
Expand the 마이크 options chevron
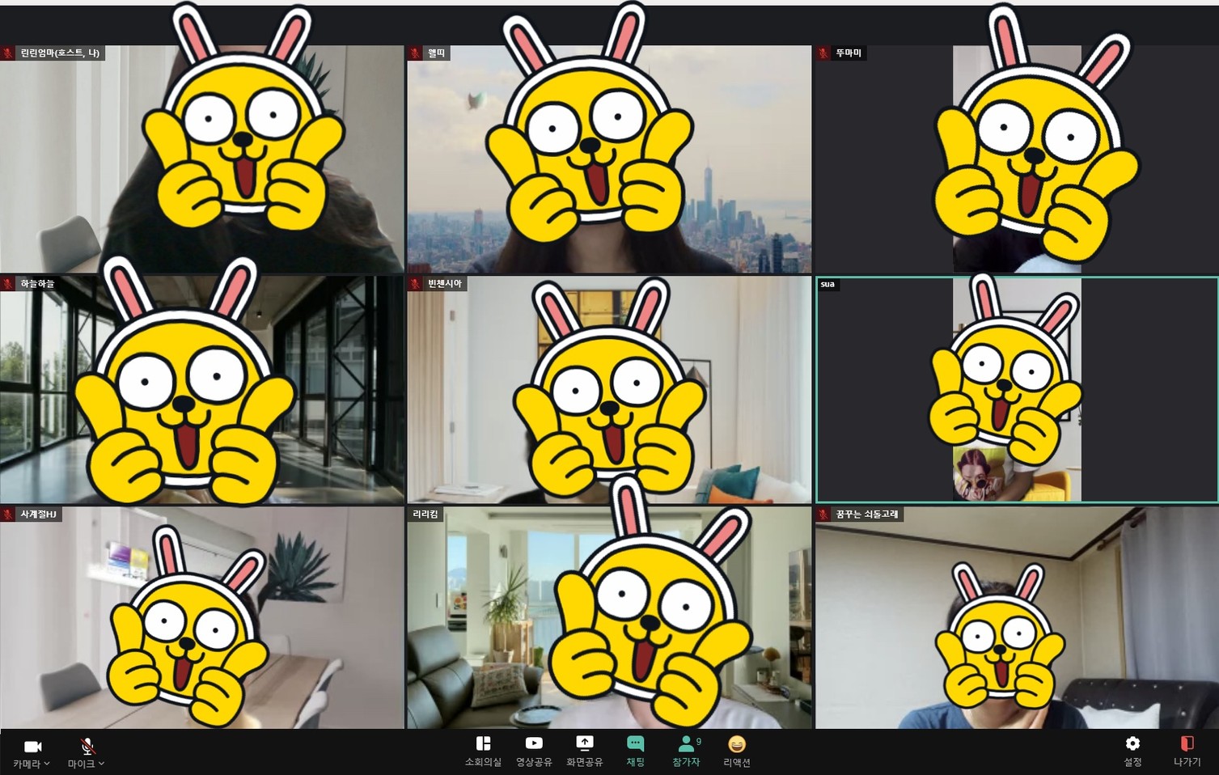coord(101,764)
